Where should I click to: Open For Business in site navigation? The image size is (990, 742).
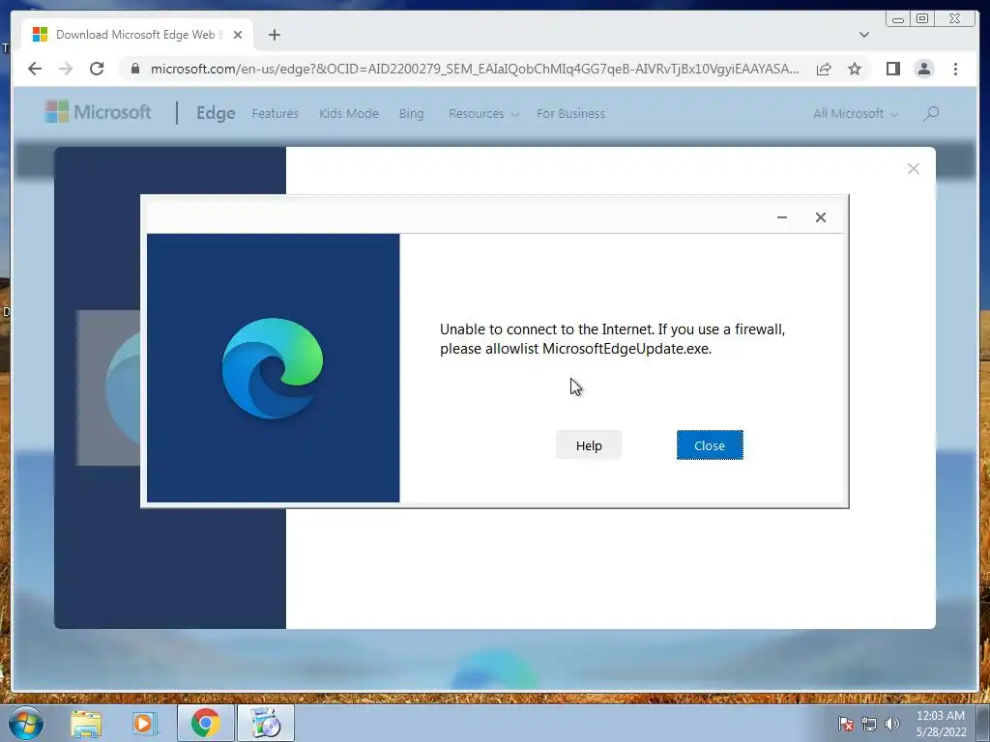[570, 114]
